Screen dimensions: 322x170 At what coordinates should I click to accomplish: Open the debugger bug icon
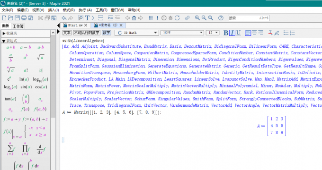tap(170, 18)
